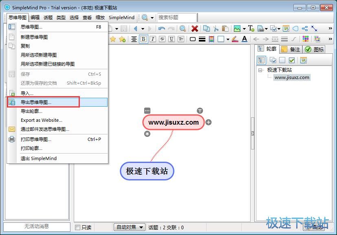The height and width of the screenshot is (235, 337).
Task: Choose 打印思维导图... entry
Action: pyautogui.click(x=57, y=139)
